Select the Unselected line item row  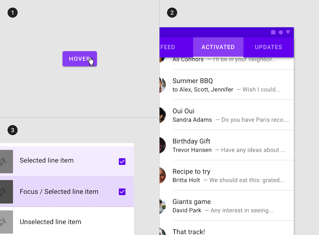(x=67, y=222)
